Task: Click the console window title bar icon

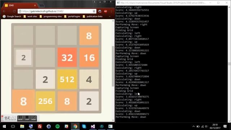Action: (118, 3)
